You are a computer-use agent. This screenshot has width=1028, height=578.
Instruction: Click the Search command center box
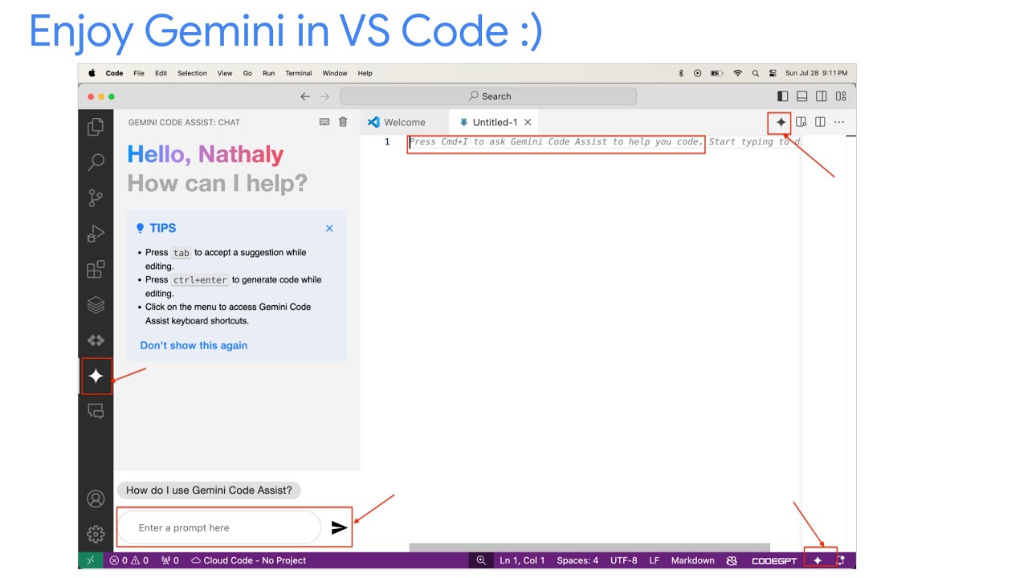click(488, 96)
